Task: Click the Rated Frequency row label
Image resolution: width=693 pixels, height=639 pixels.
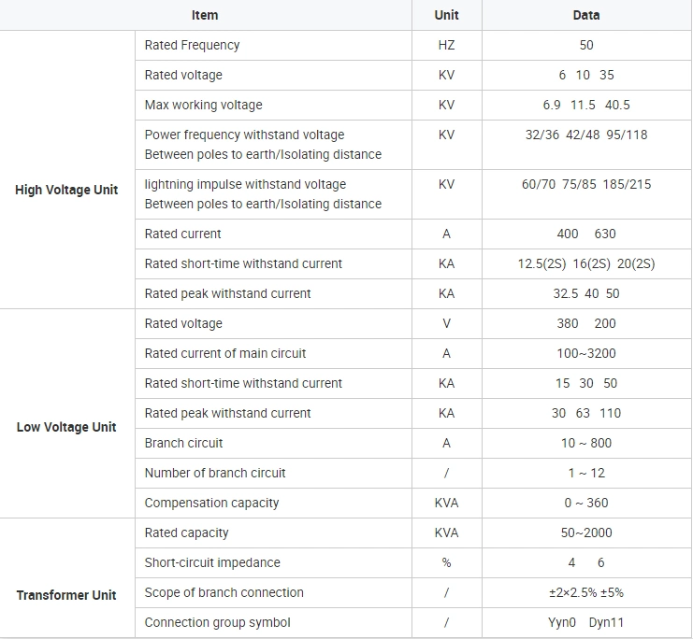Action: coord(192,45)
